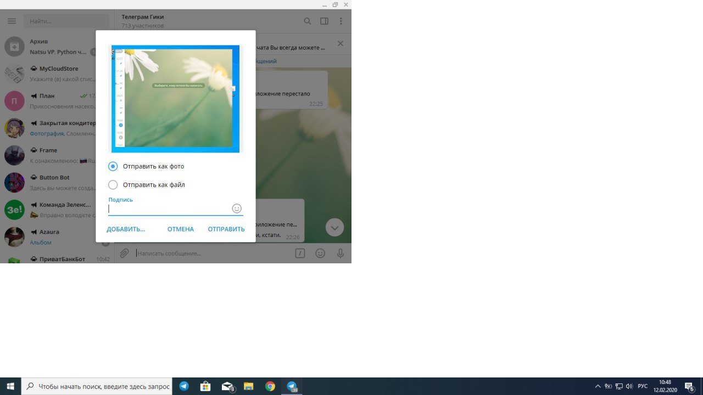Image resolution: width=703 pixels, height=395 pixels.
Task: Focus the Написать сообщение... message field
Action: pos(213,253)
